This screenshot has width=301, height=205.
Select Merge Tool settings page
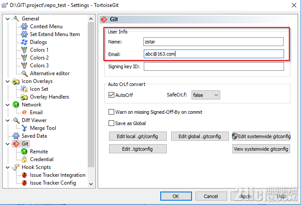coord(43,128)
